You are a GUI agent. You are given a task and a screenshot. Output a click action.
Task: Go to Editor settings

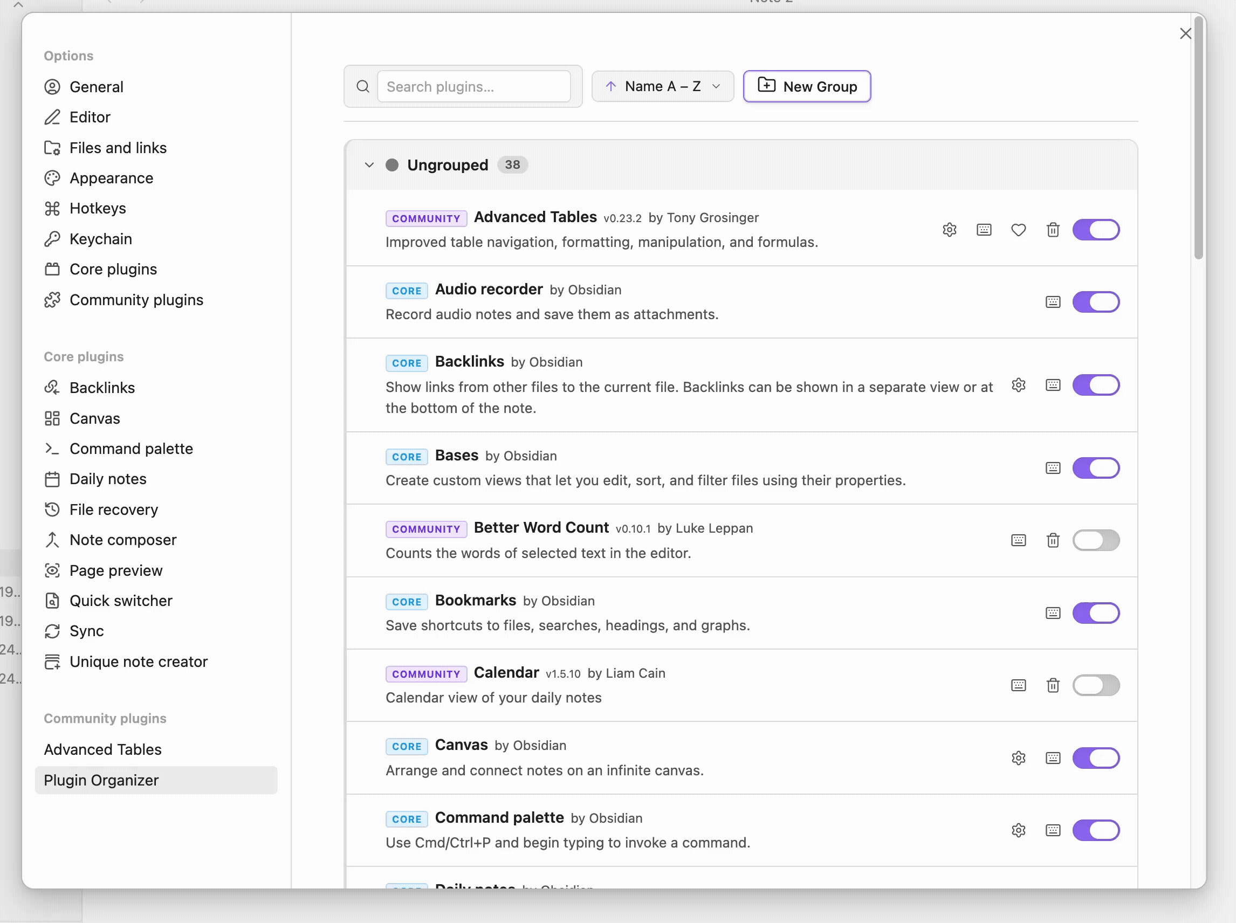(156, 118)
